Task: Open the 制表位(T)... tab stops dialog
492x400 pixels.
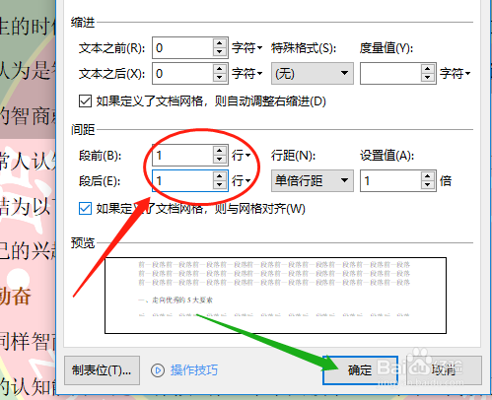Action: tap(102, 370)
